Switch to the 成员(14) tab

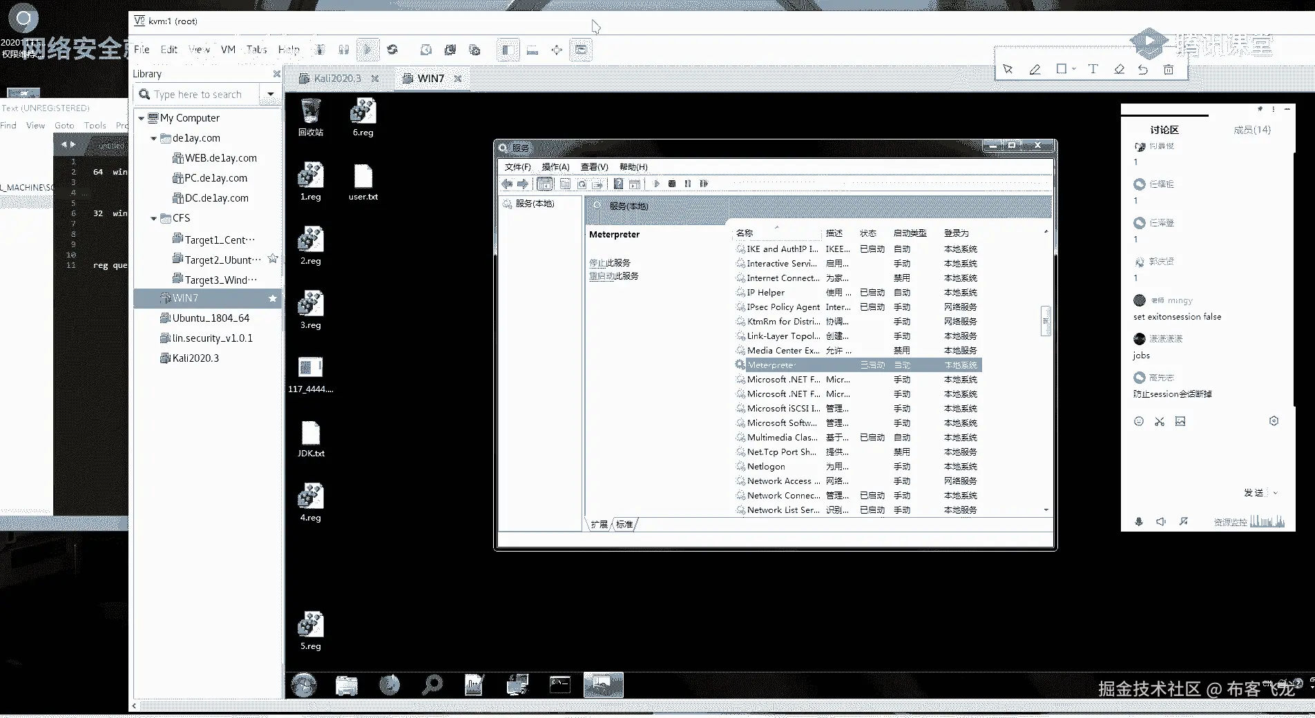(1252, 130)
